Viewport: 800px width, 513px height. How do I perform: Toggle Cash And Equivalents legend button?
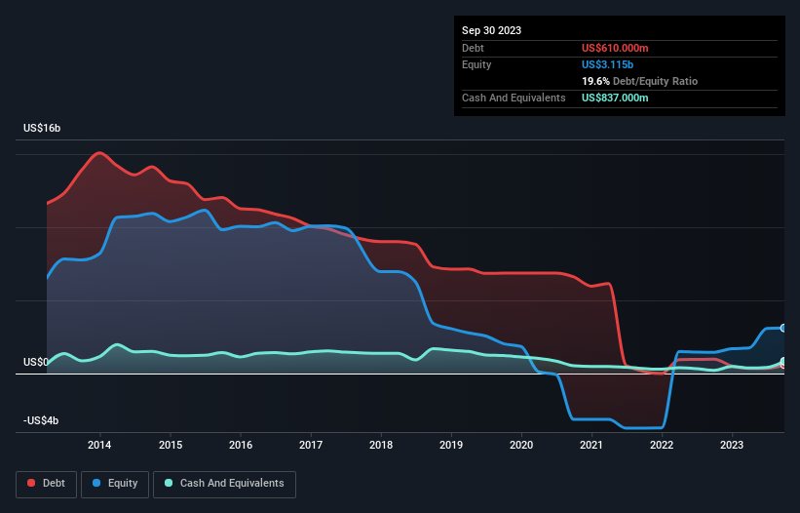[224, 484]
